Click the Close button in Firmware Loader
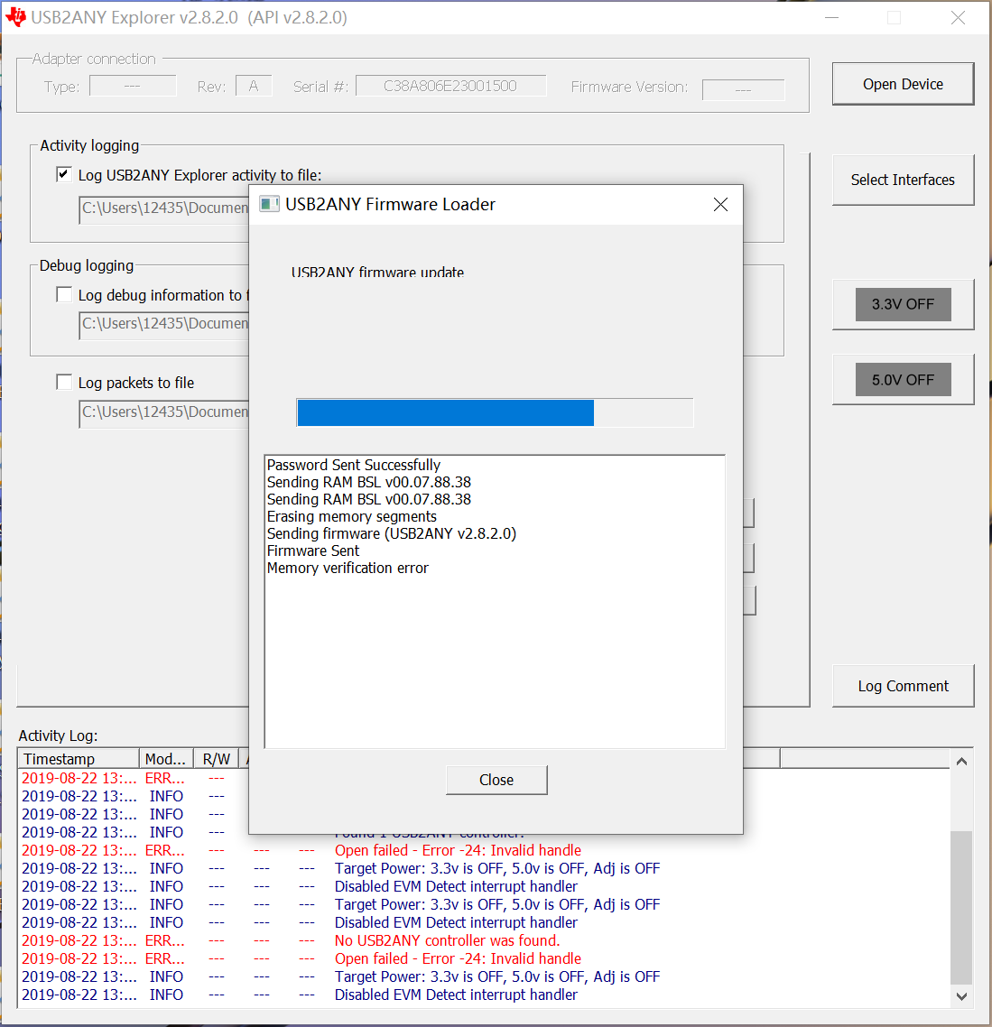Image resolution: width=992 pixels, height=1027 pixels. (x=496, y=780)
